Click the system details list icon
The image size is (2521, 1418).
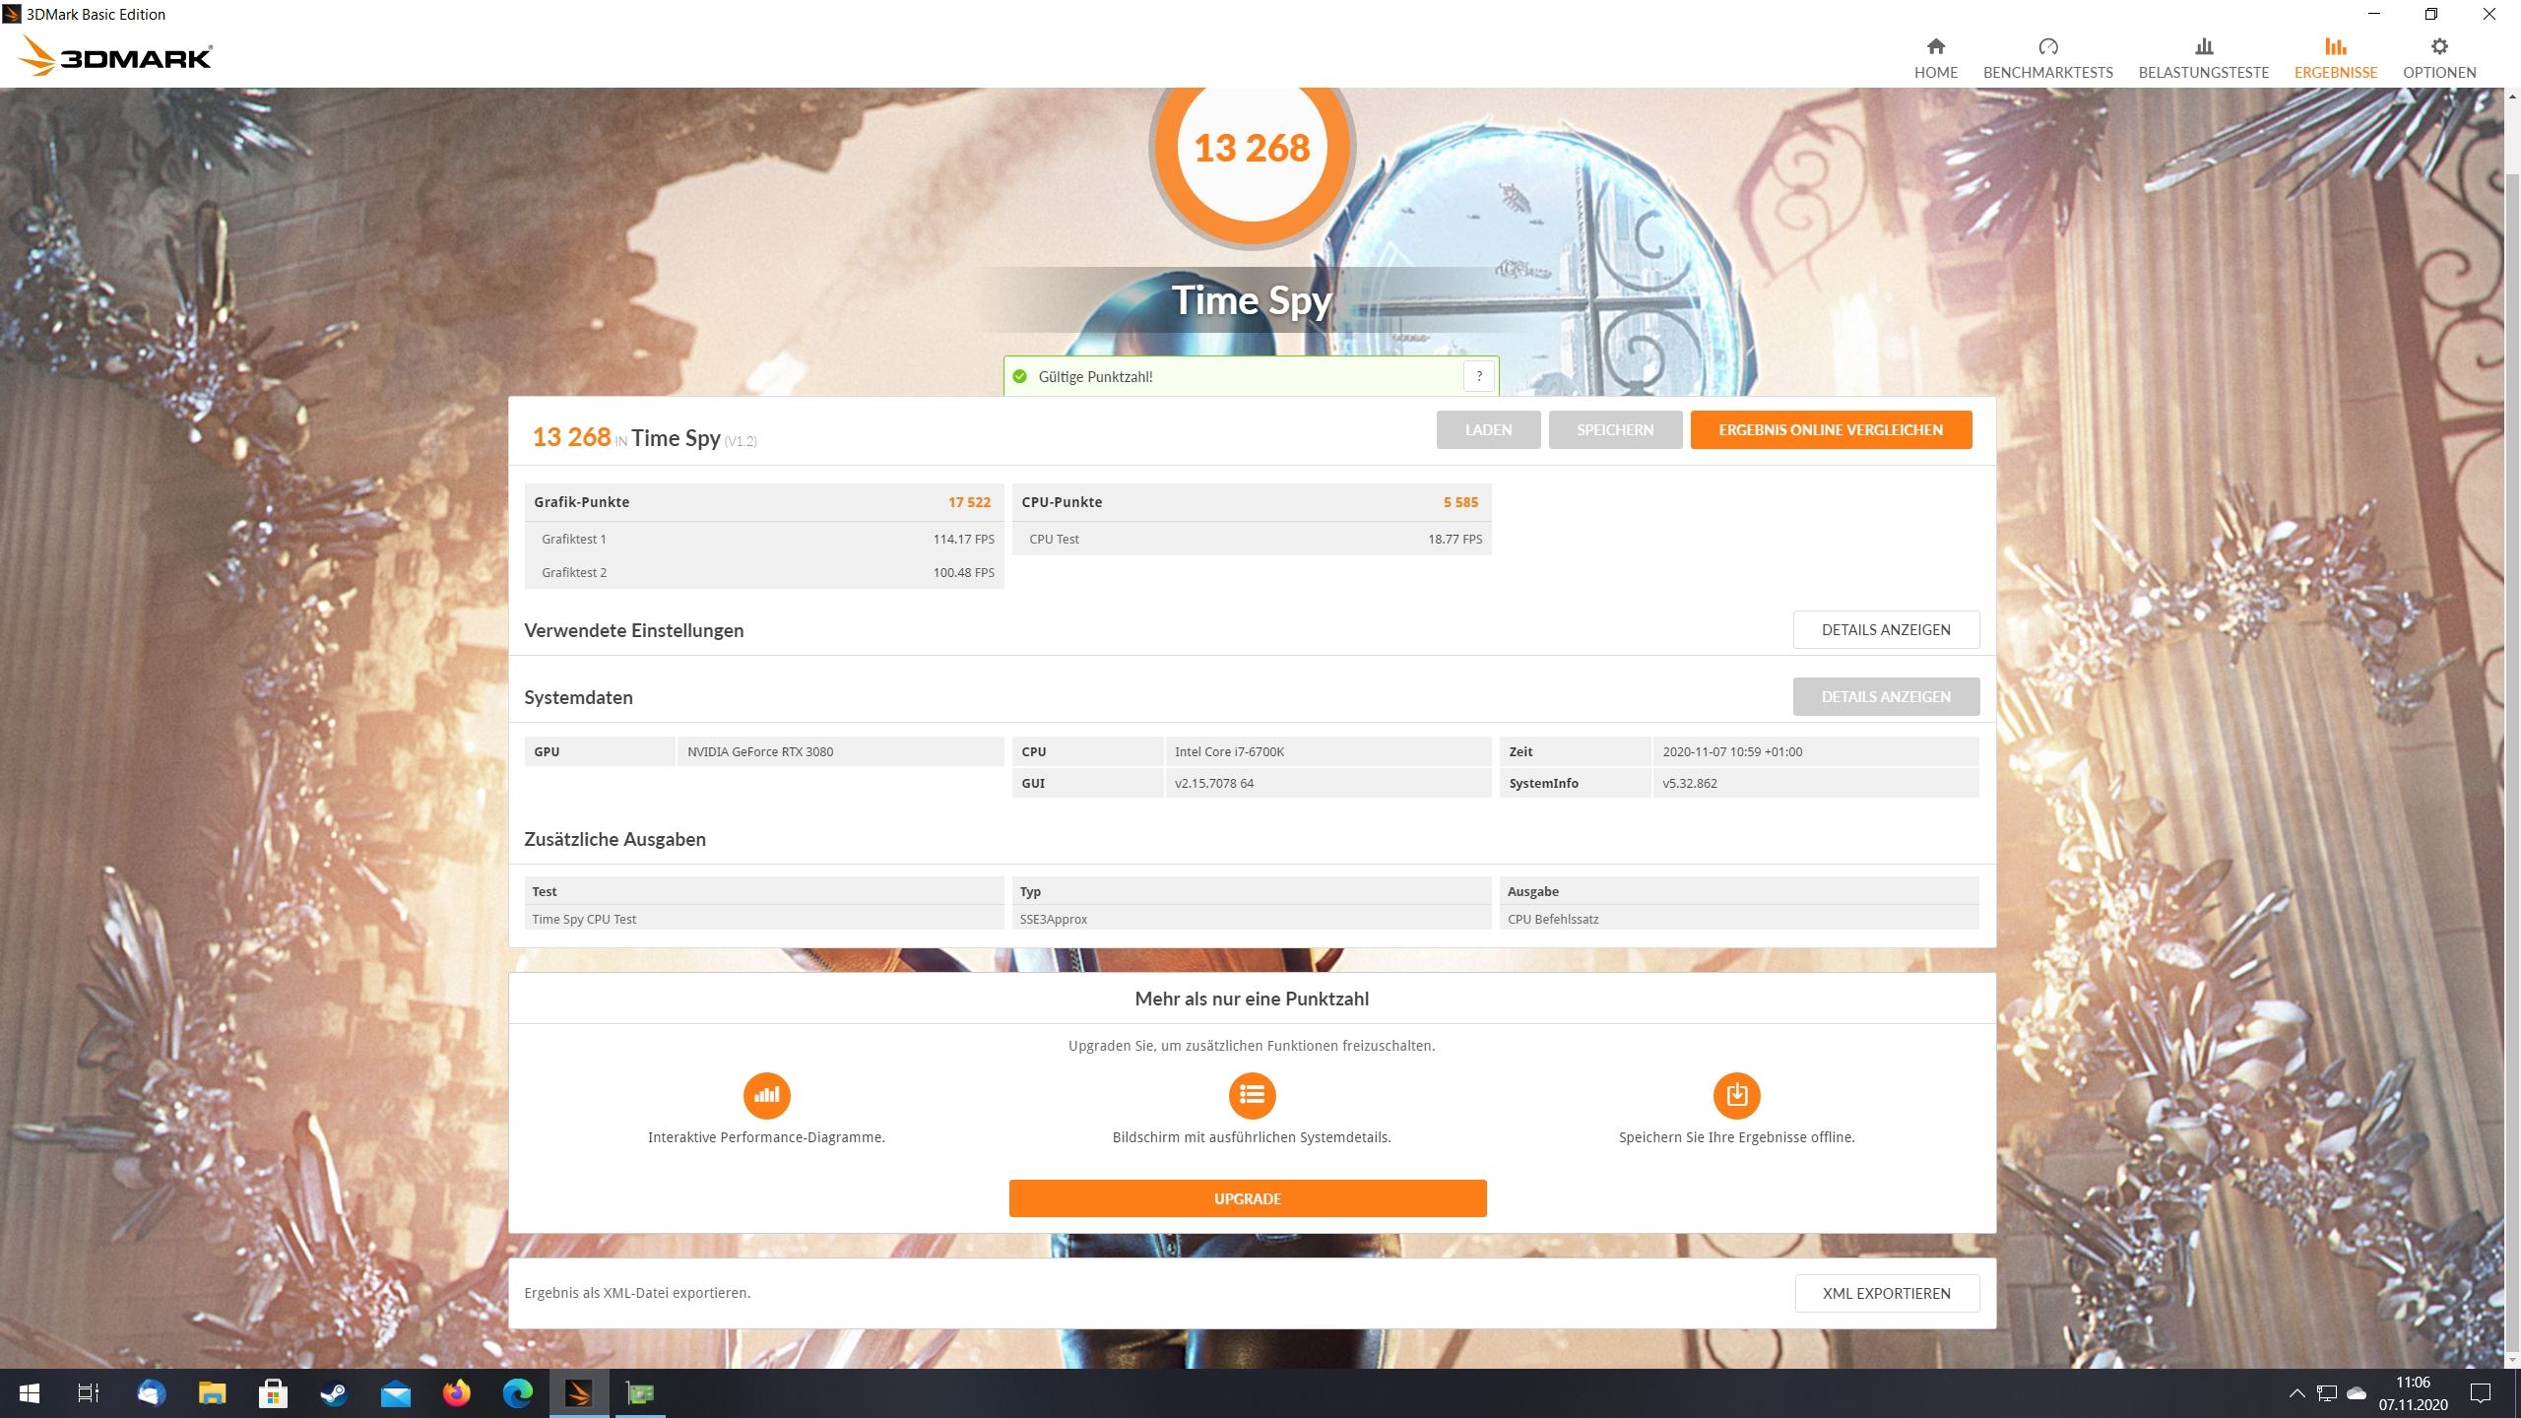pyautogui.click(x=1252, y=1096)
